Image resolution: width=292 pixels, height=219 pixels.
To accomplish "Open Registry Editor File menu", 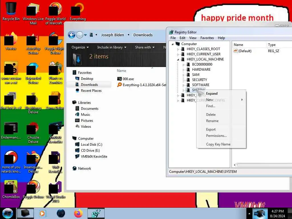I will click(x=173, y=38).
